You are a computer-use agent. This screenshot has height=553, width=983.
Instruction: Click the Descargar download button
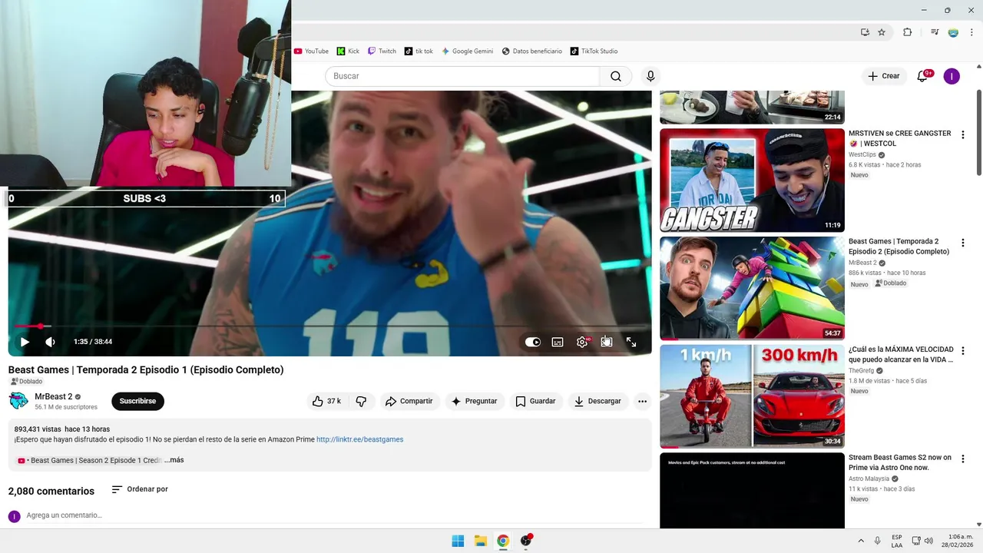point(597,401)
